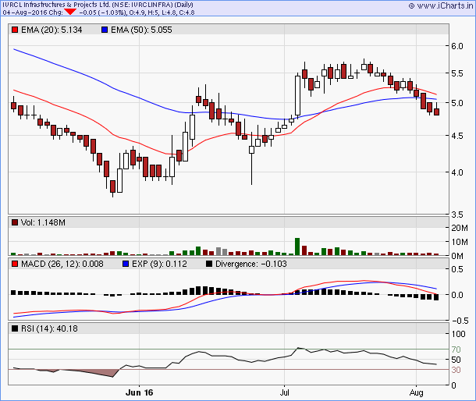
Task: Click the large white candlestick in early July
Action: click(297, 95)
